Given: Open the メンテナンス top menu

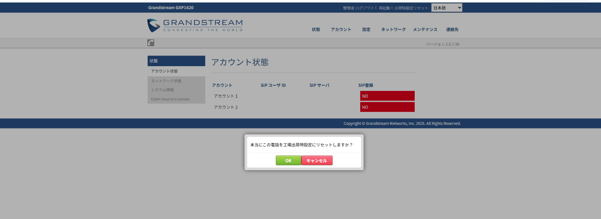Looking at the screenshot, I should 425,29.
